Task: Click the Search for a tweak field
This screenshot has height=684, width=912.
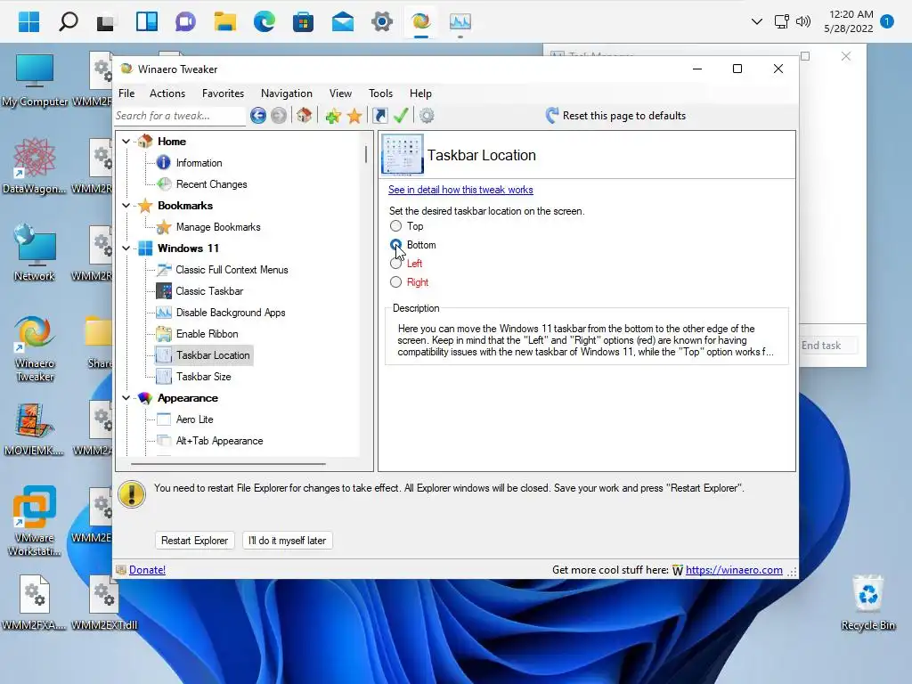Action: click(x=180, y=116)
